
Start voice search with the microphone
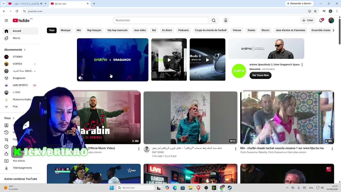pyautogui.click(x=226, y=21)
